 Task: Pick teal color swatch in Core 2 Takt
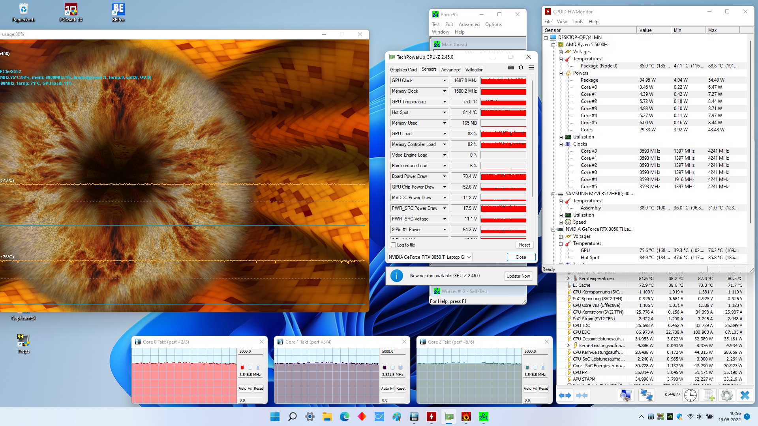[x=527, y=367]
